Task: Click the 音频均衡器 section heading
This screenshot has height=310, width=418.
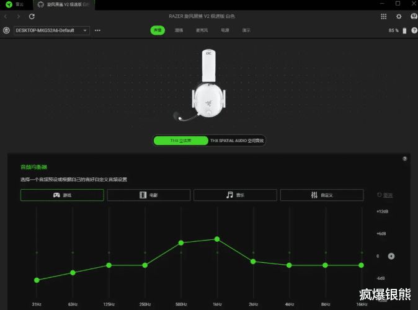Action: coord(33,167)
